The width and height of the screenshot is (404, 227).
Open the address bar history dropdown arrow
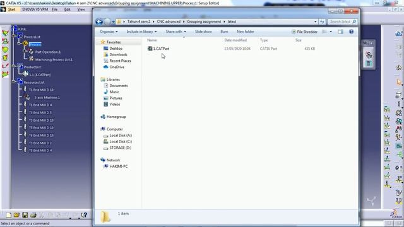coord(316,21)
